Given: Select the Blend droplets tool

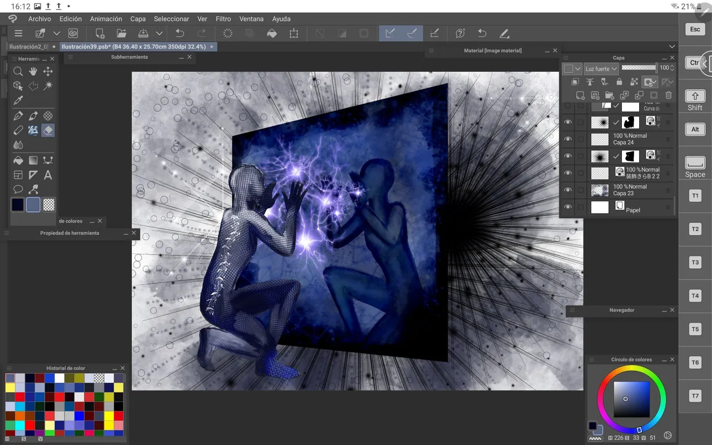Looking at the screenshot, I should point(18,145).
